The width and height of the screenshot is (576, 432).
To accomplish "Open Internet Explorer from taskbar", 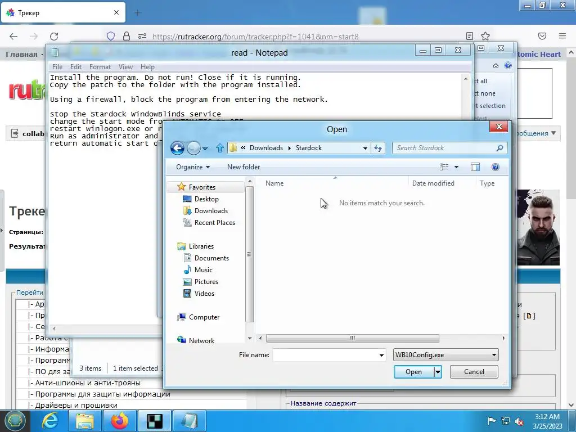I will coord(49,421).
